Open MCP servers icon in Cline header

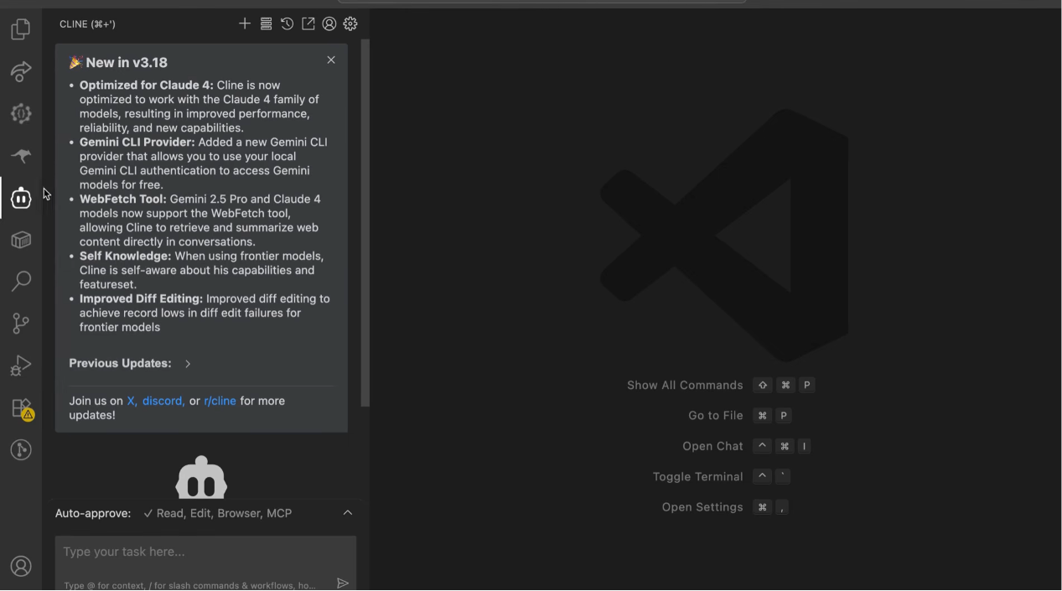tap(266, 23)
